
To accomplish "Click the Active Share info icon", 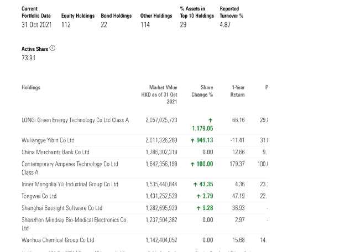I will (x=53, y=49).
